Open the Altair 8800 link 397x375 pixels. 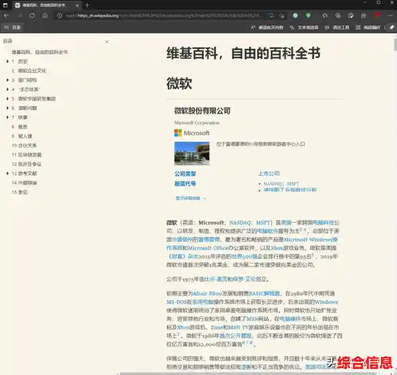click(208, 293)
